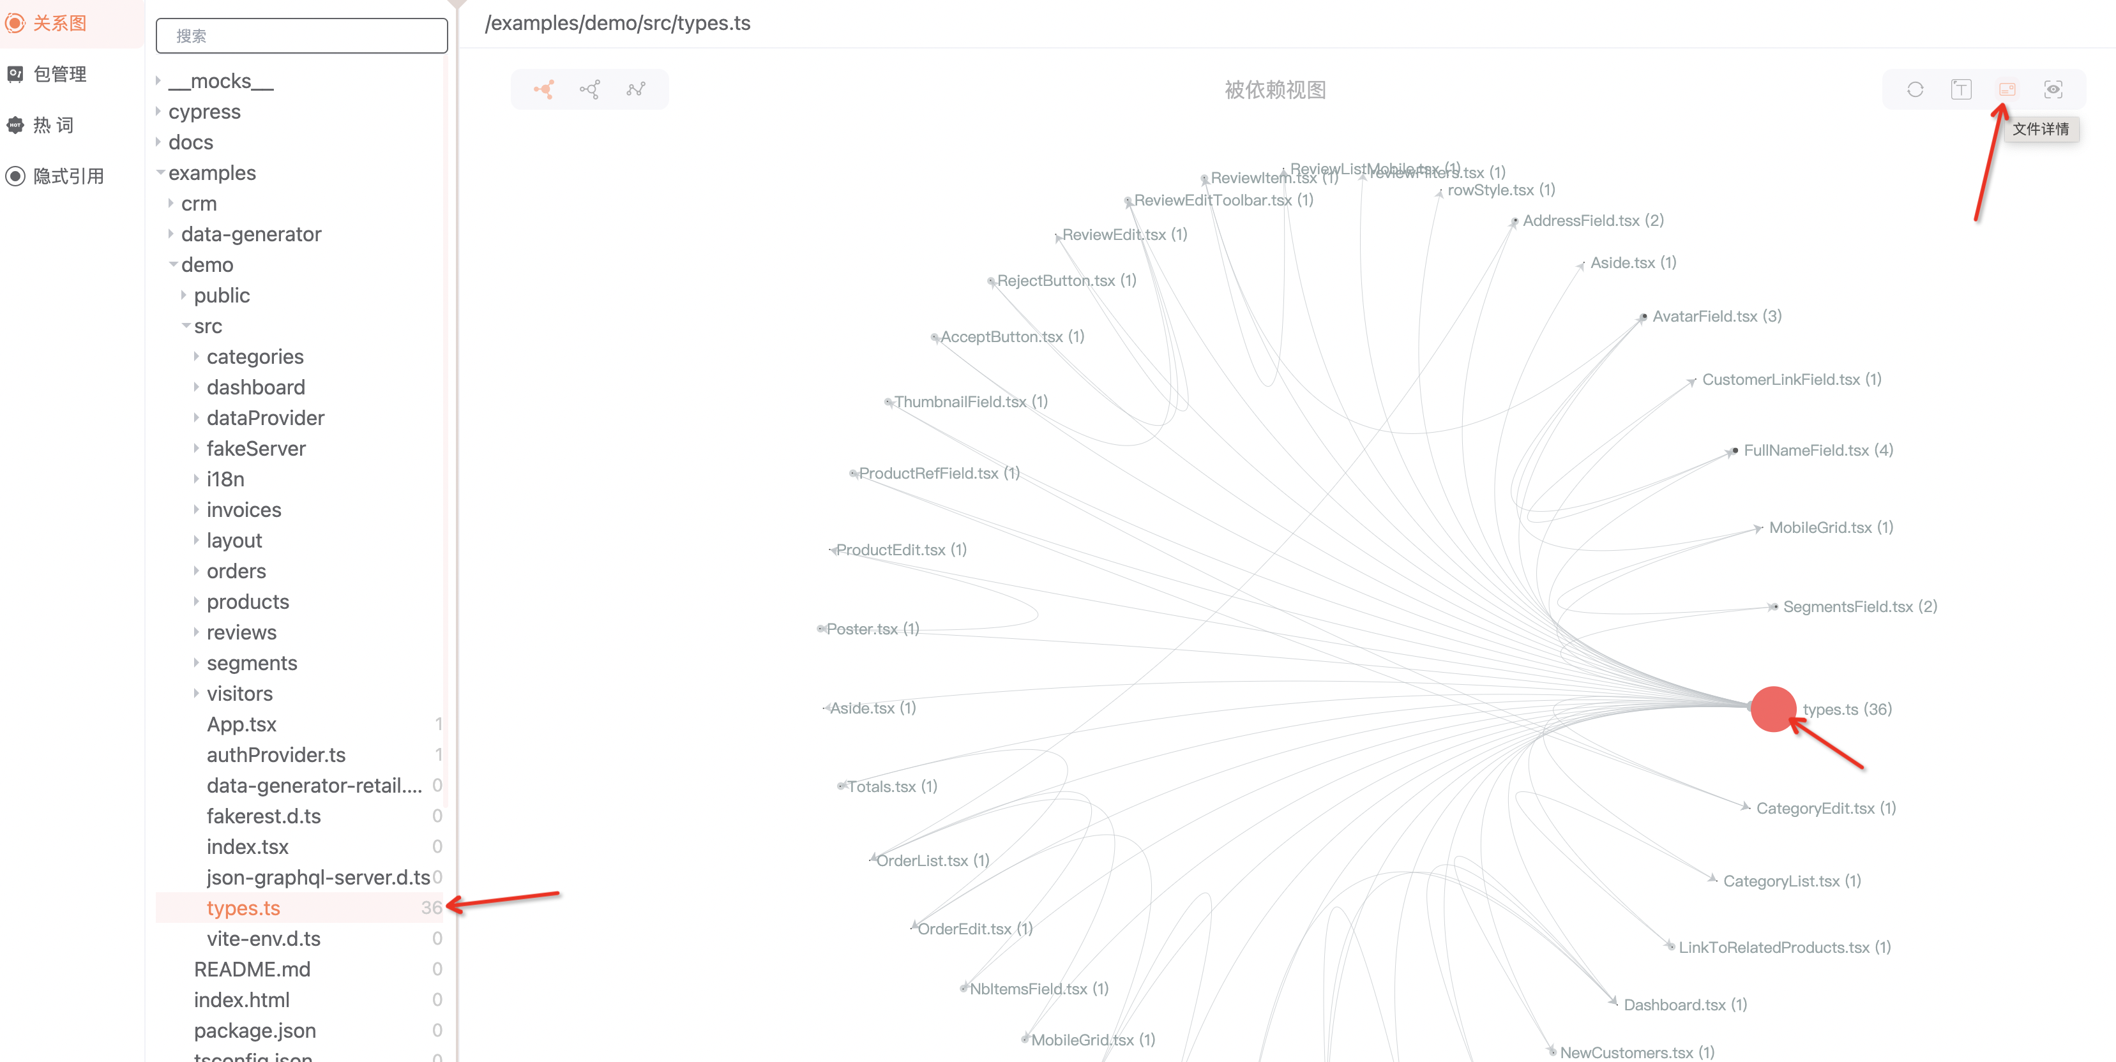
Task: Open the 热词 hot words section
Action: click(x=52, y=126)
